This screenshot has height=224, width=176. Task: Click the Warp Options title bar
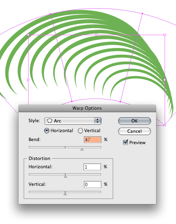[x=87, y=108]
